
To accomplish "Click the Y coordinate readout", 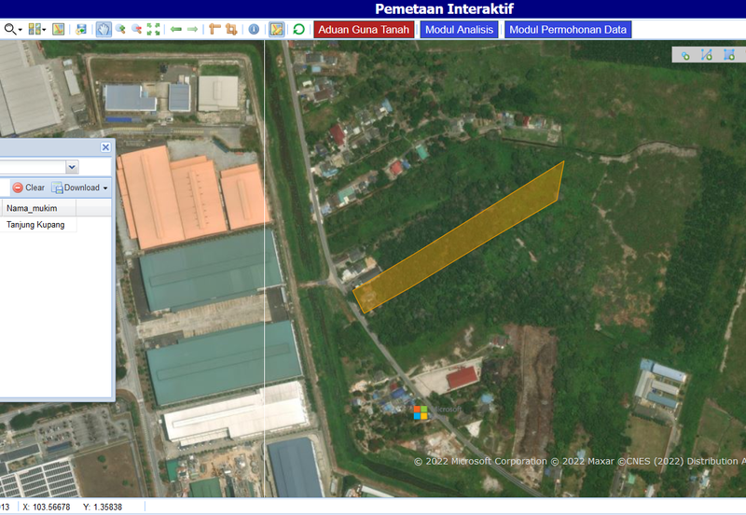I will point(103,508).
